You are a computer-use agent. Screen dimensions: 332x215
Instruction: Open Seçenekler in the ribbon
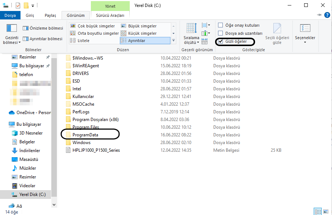[305, 33]
